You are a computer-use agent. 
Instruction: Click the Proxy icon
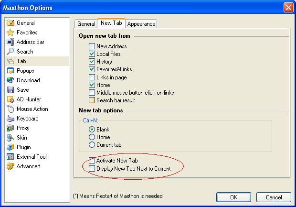coord(11,128)
